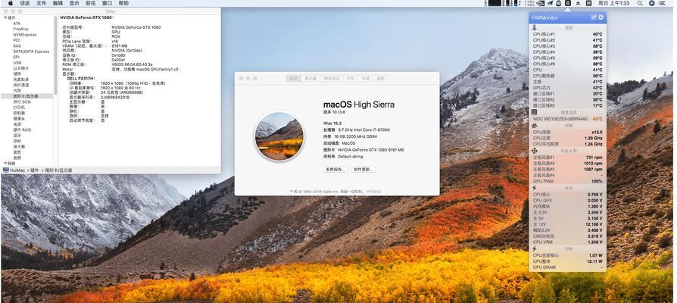The width and height of the screenshot is (677, 303).
Task: Click 硬件 in the path bar
Action: (35, 170)
